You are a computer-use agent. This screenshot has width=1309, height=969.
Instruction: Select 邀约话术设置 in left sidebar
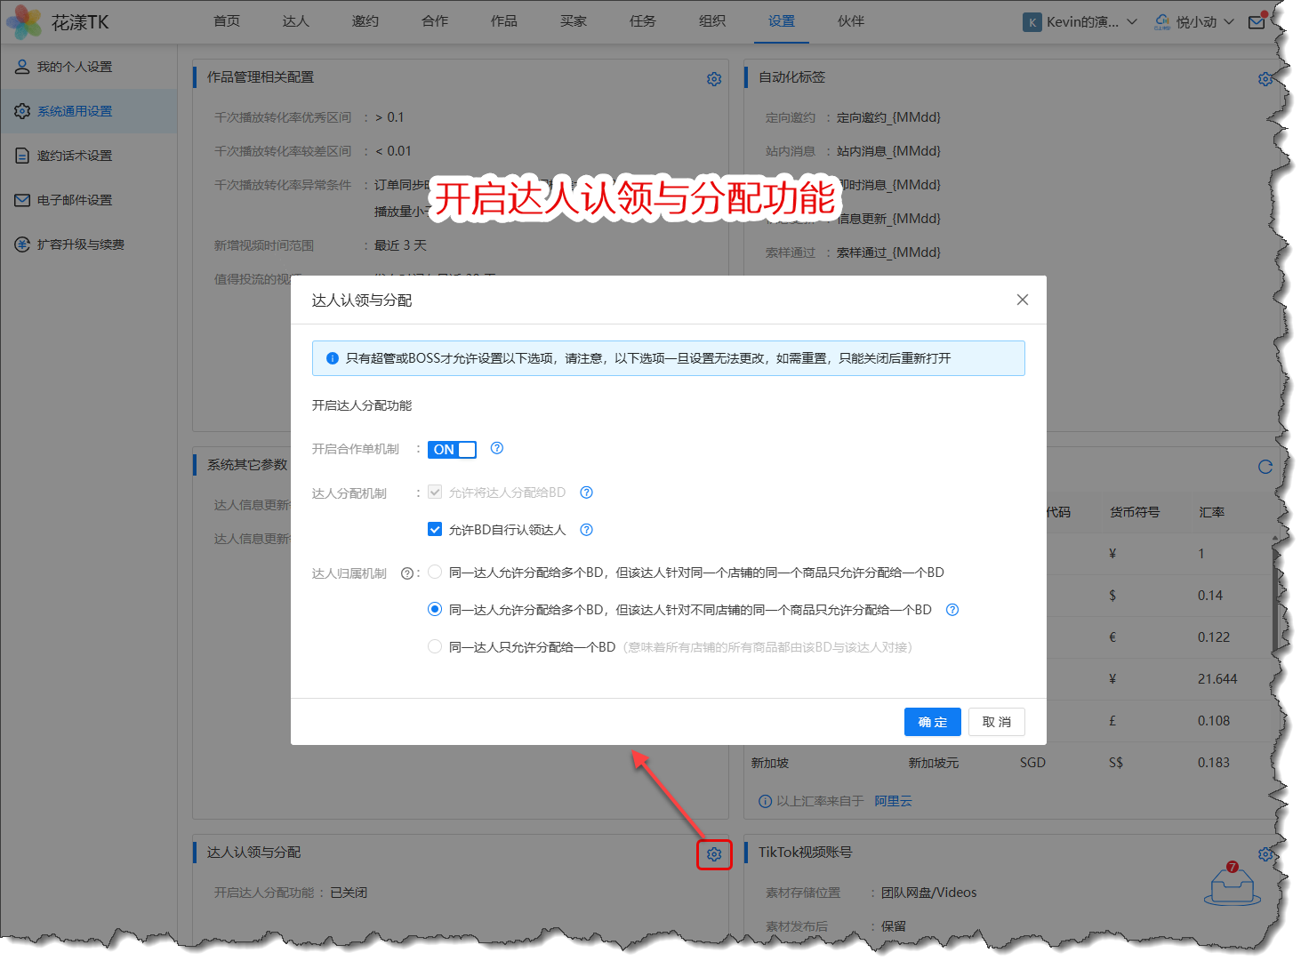pyautogui.click(x=75, y=156)
